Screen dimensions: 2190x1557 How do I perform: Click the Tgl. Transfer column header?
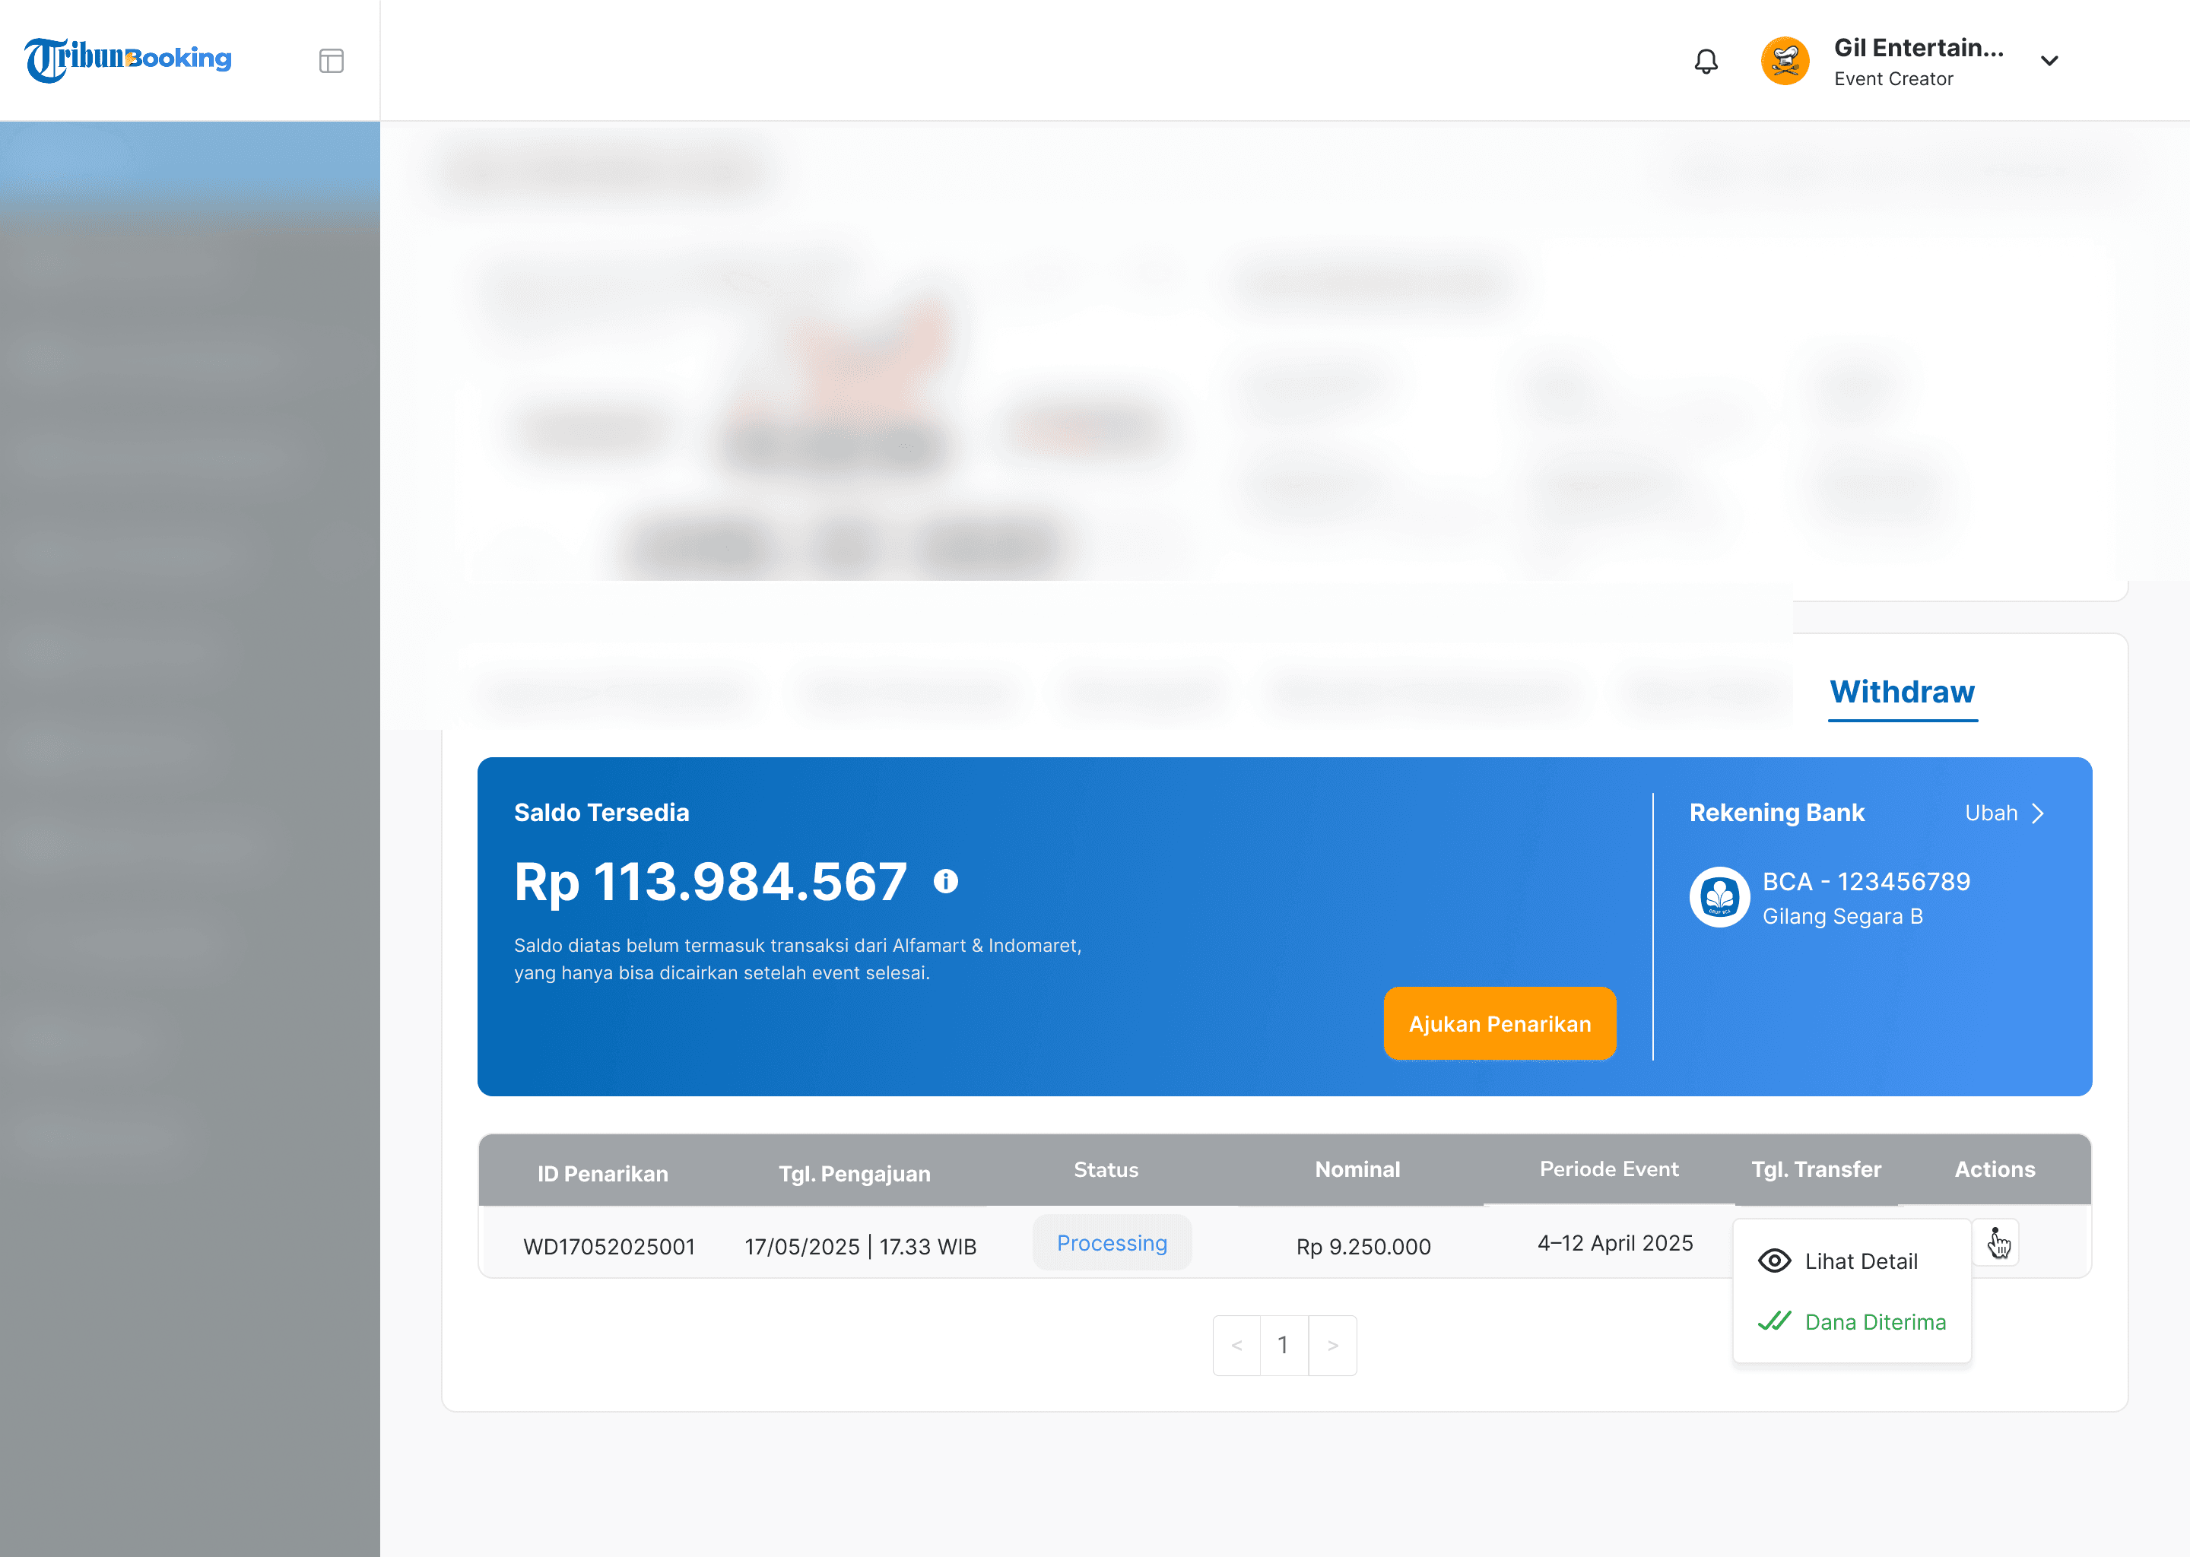1816,1169
